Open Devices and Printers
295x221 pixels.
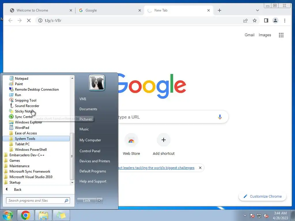point(94,161)
